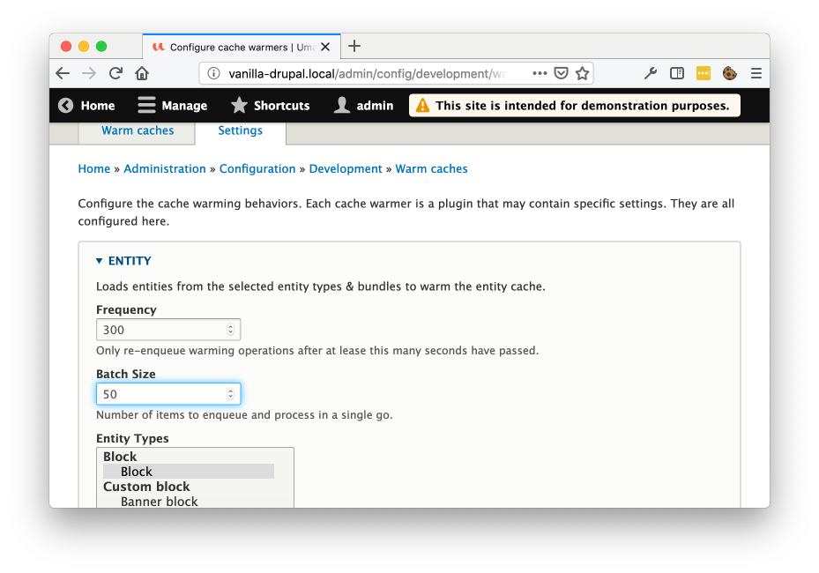This screenshot has width=819, height=573.
Task: Show site information icon in address bar
Action: [213, 74]
